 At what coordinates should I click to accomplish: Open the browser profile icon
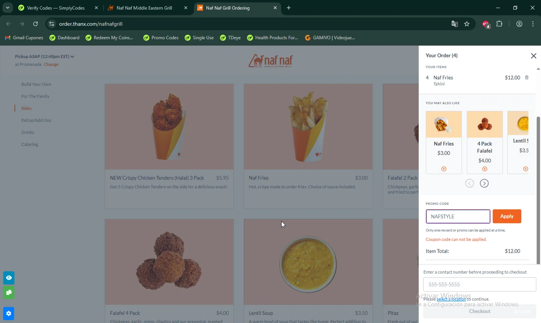click(x=519, y=24)
